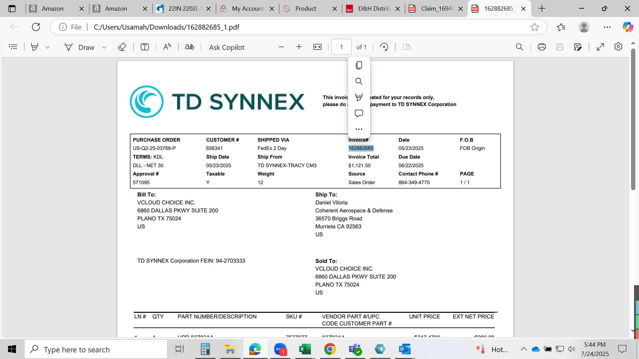This screenshot has width=639, height=359.
Task: Open PDF settings gear icon
Action: tap(618, 47)
